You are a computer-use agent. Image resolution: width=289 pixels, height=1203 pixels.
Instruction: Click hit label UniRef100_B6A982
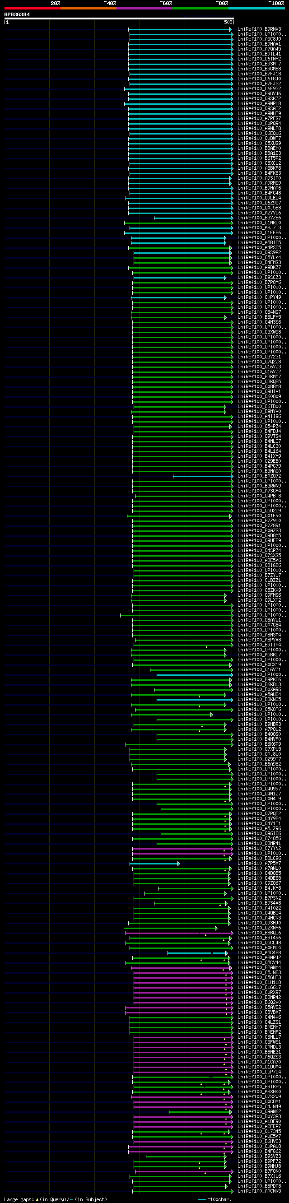tap(259, 765)
